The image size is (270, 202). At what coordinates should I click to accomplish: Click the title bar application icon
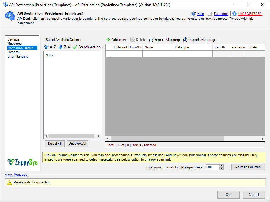click(5, 5)
